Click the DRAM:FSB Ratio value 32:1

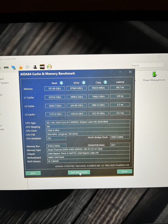click(x=120, y=145)
